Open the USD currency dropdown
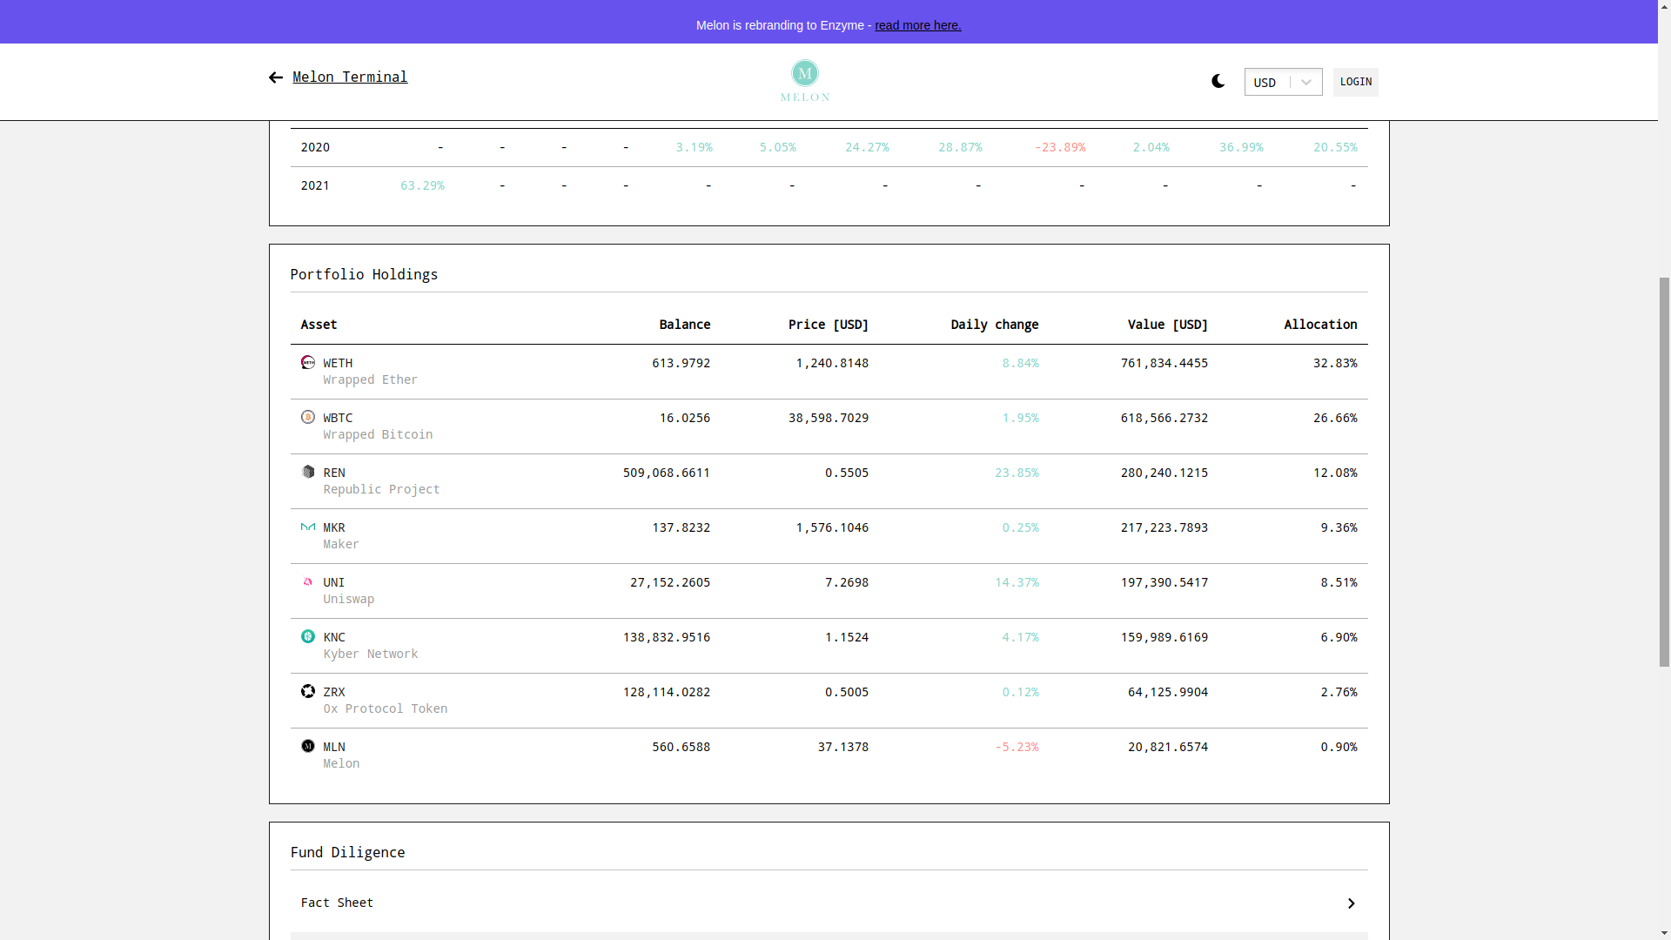1671x940 pixels. coord(1283,82)
